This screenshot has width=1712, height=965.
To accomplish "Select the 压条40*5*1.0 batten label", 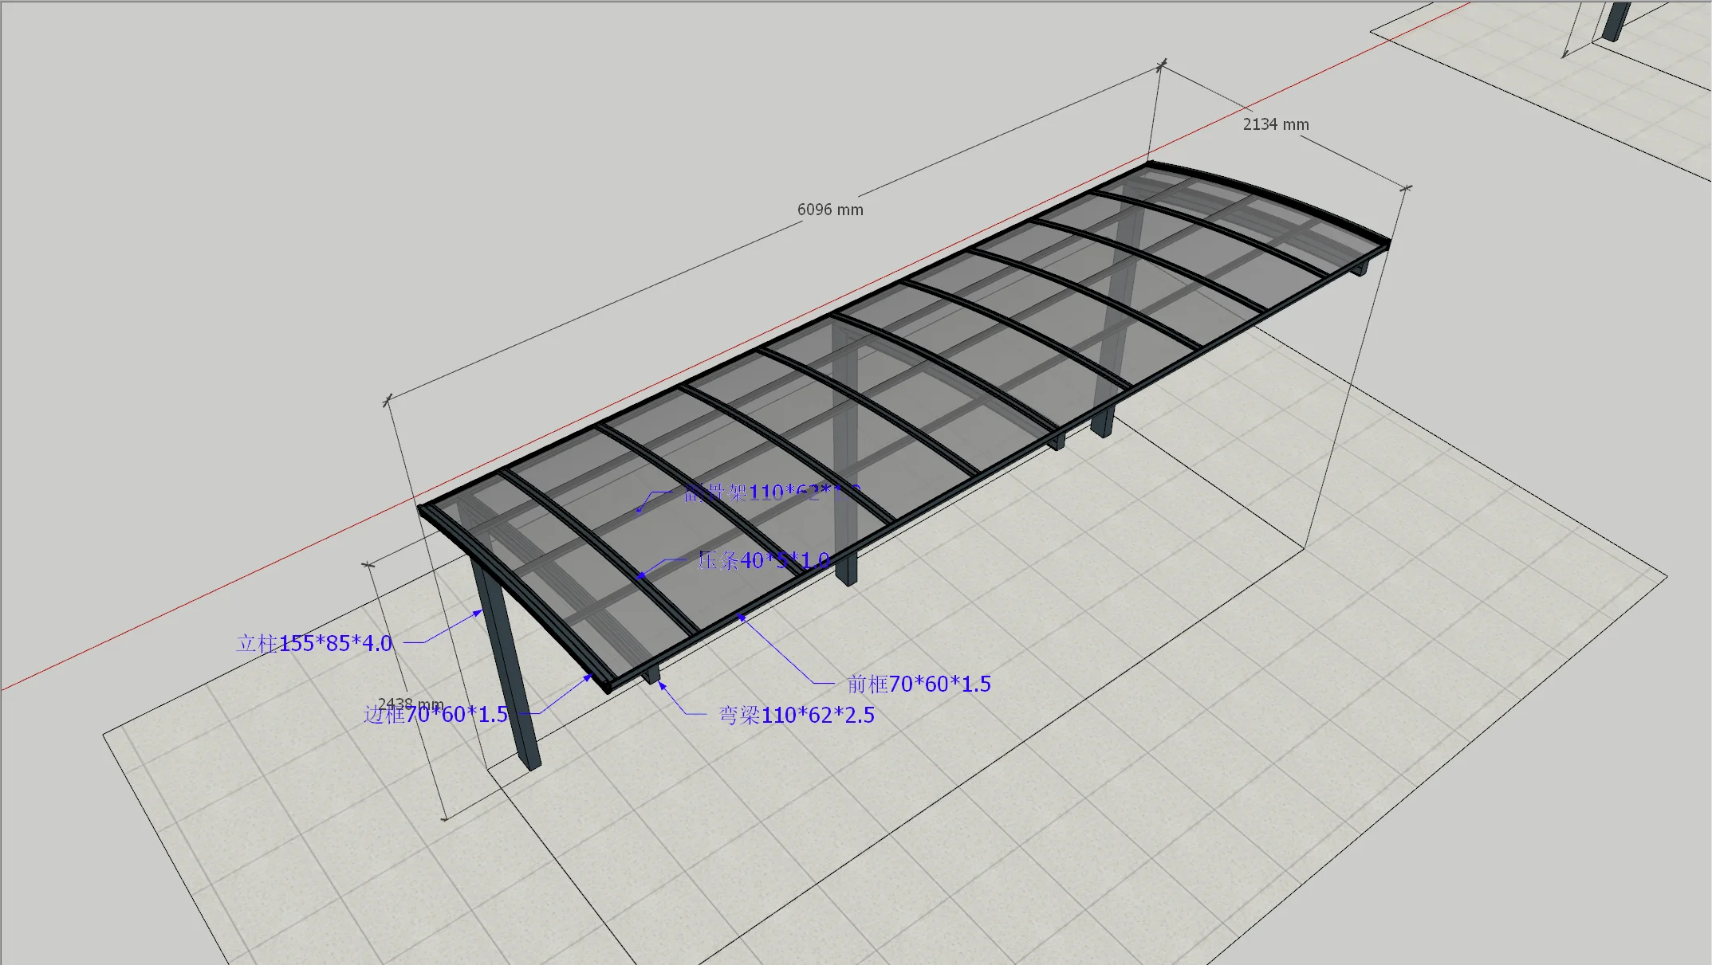I will pos(763,560).
